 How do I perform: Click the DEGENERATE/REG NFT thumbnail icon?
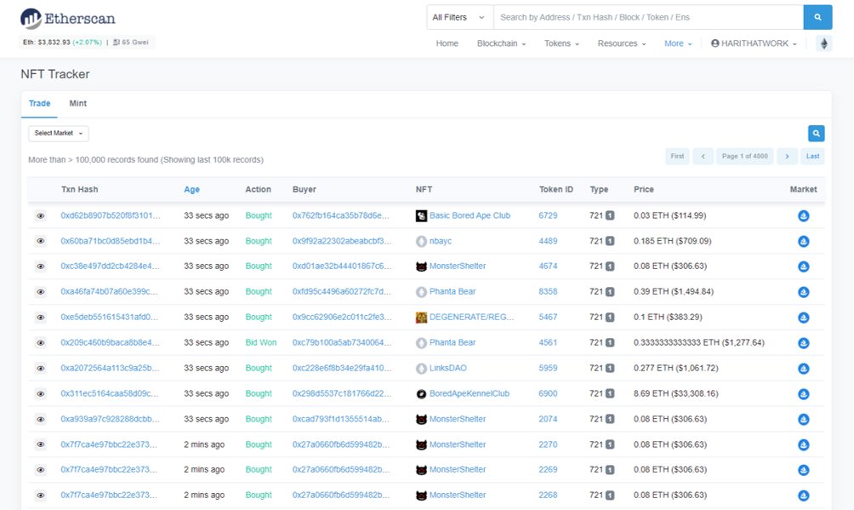point(421,318)
